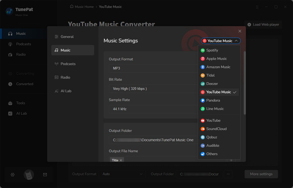Image resolution: width=293 pixels, height=188 pixels.
Task: Click the Pandora icon in list
Action: point(203,101)
